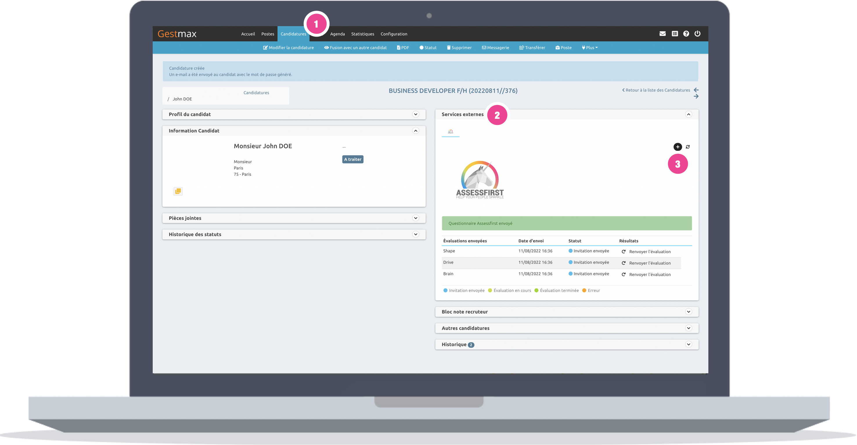Select the AssessFirst service tab
This screenshot has height=445, width=857.
point(451,132)
